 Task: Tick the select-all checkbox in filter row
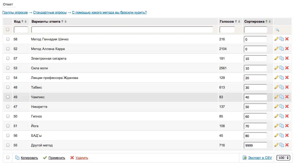(8, 29)
